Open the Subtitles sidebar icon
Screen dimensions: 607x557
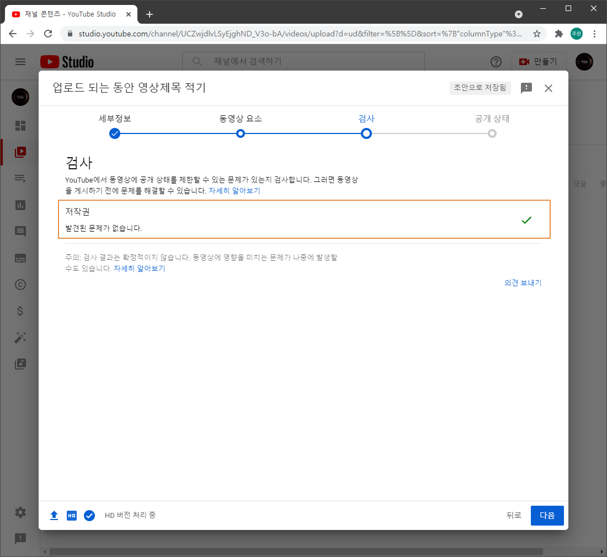pyautogui.click(x=20, y=258)
